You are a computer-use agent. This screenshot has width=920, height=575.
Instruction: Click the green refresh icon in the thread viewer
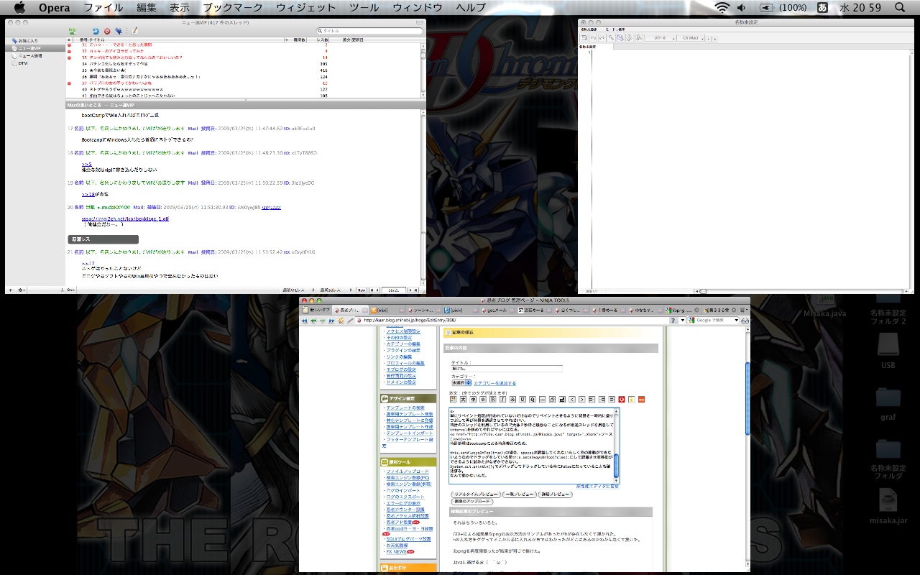[x=73, y=31]
